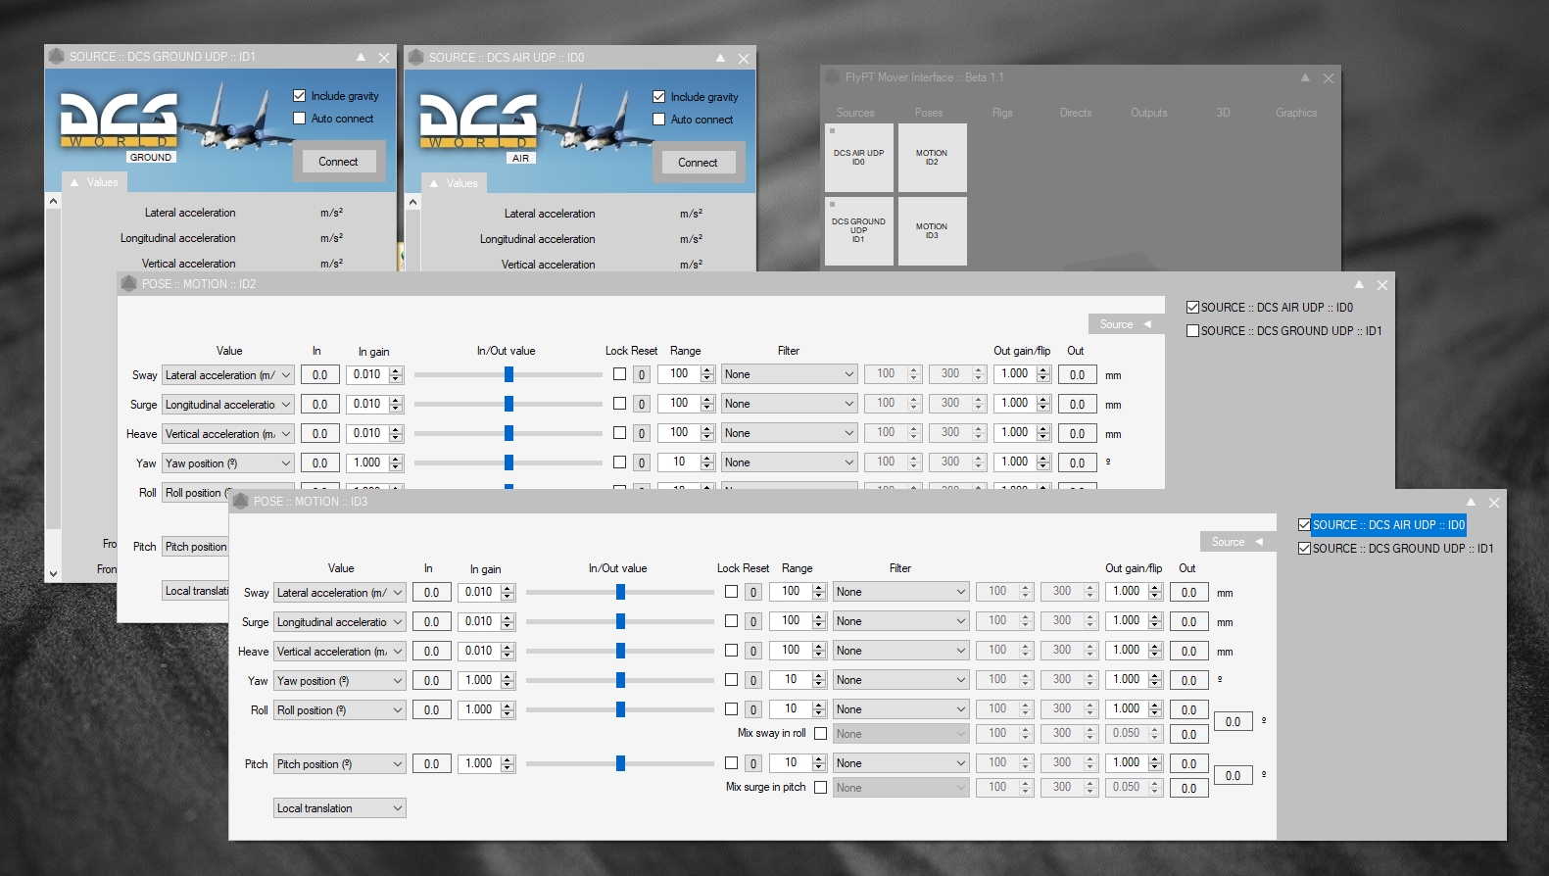Open the Rigs tab in FlyPT Mover
Image resolution: width=1549 pixels, height=876 pixels.
click(x=1002, y=113)
